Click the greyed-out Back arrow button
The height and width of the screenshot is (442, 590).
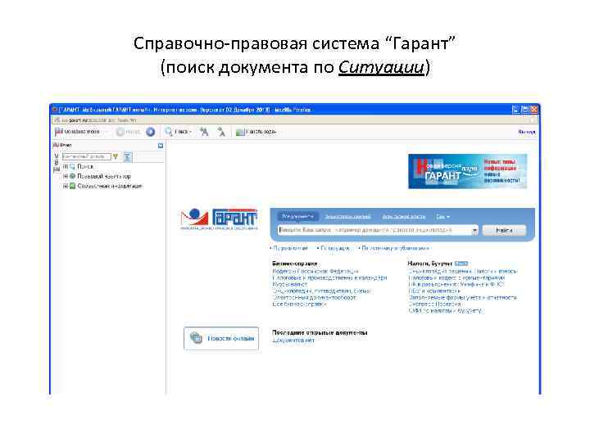pyautogui.click(x=120, y=132)
